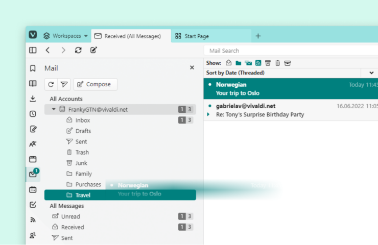
Task: Click the reload icon in toolbar
Action: (x=78, y=50)
